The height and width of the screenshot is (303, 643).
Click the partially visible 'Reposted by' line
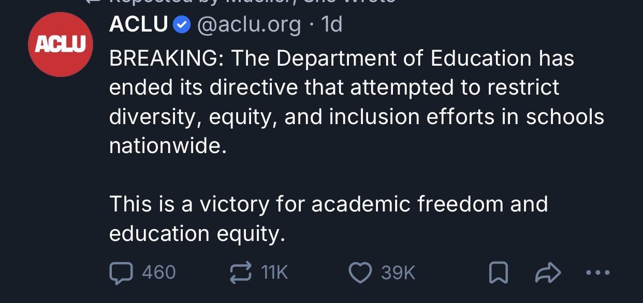(249, 2)
